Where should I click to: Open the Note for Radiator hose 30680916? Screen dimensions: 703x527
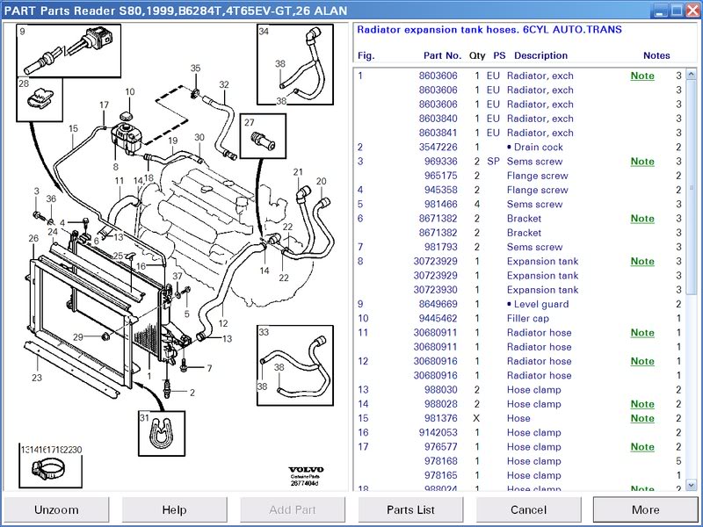[x=642, y=361]
